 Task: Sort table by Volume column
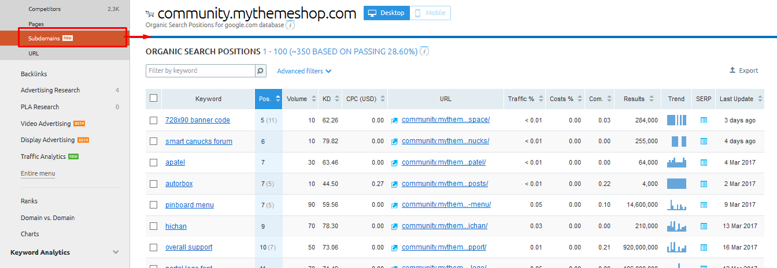pos(301,99)
